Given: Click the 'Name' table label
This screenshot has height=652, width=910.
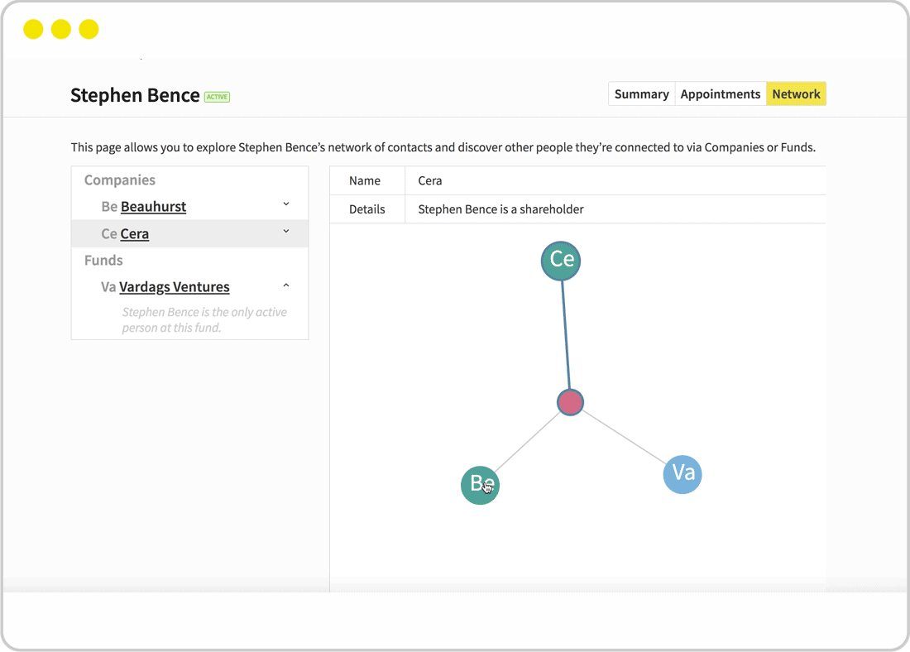Looking at the screenshot, I should [x=365, y=180].
